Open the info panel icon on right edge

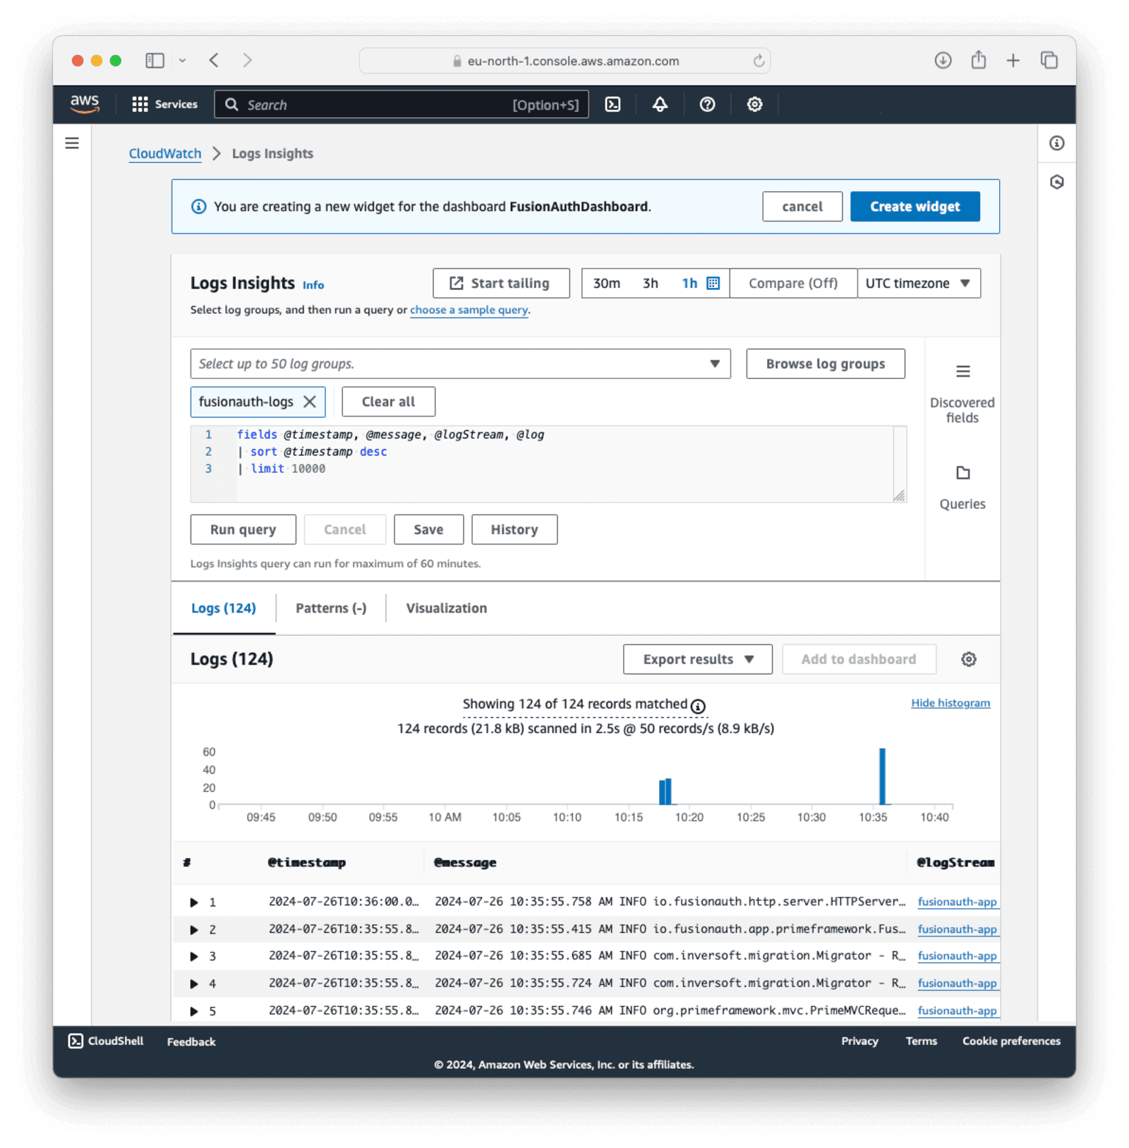click(x=1056, y=143)
